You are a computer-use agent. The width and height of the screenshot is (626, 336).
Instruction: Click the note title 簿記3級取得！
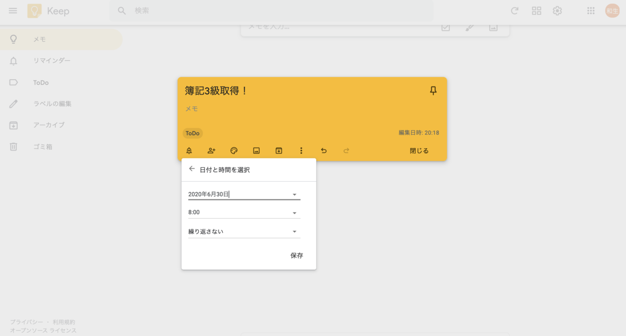coord(216,91)
